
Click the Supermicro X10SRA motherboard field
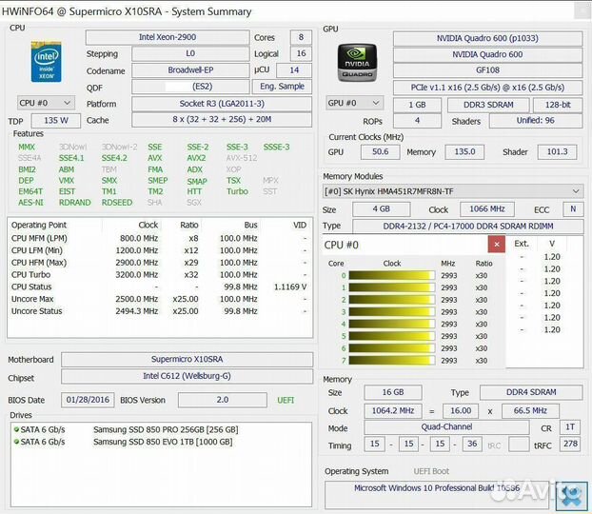pos(187,359)
